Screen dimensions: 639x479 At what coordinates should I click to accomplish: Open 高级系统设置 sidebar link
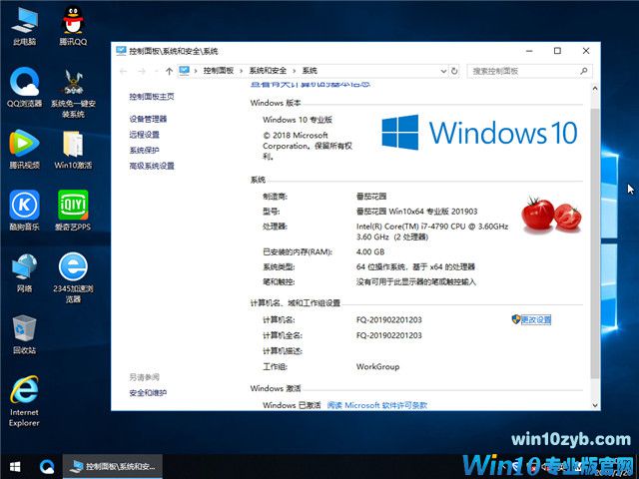(152, 166)
